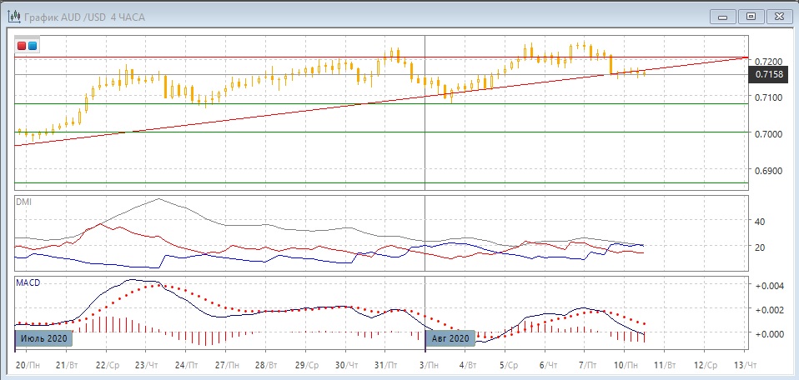Click the 22/Ср date on time axis
Viewport: 799px width, 380px height.
pos(106,367)
